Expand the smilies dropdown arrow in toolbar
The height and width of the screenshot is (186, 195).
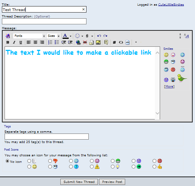(x=82, y=36)
